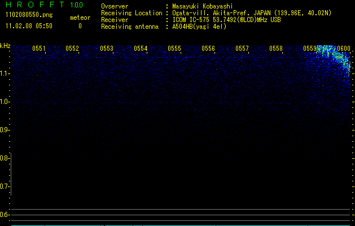Viewport: 355px width, 226px height.
Task: Click the 0555 time marker
Action: (174, 49)
